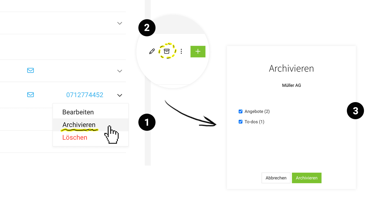Click the archive box icon circled in yellow
Viewport: 369px width, 200px height.
167,51
